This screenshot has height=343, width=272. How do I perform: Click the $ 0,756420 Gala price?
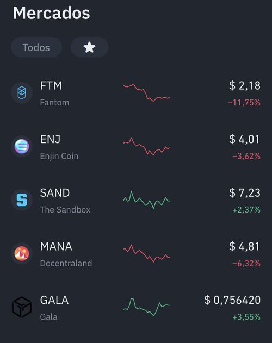232,300
